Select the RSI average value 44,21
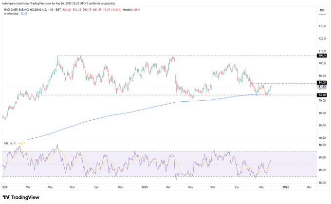This screenshot has height=204, width=331. 21,144
